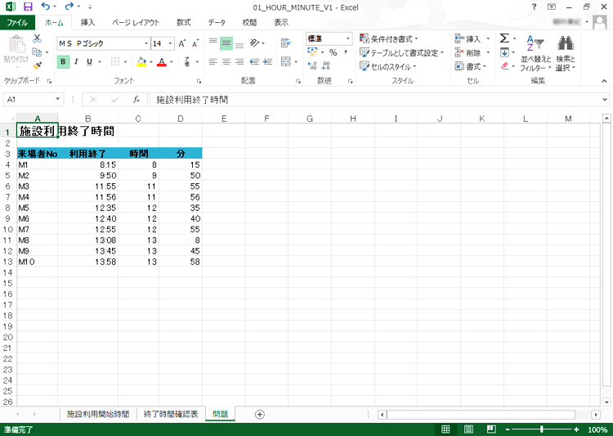
Task: Undo the last action
Action: click(45, 7)
